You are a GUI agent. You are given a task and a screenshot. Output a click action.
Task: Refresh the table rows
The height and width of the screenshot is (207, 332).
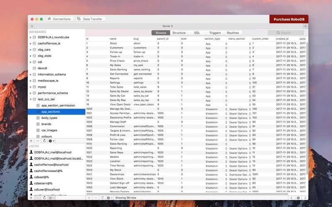click(x=102, y=198)
